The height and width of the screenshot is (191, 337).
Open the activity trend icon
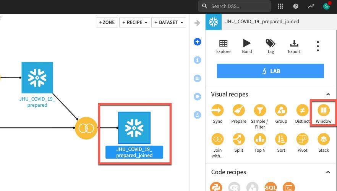click(x=311, y=6)
